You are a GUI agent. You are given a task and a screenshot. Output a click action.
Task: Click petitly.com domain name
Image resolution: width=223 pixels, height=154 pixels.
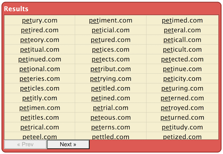tap(39, 98)
